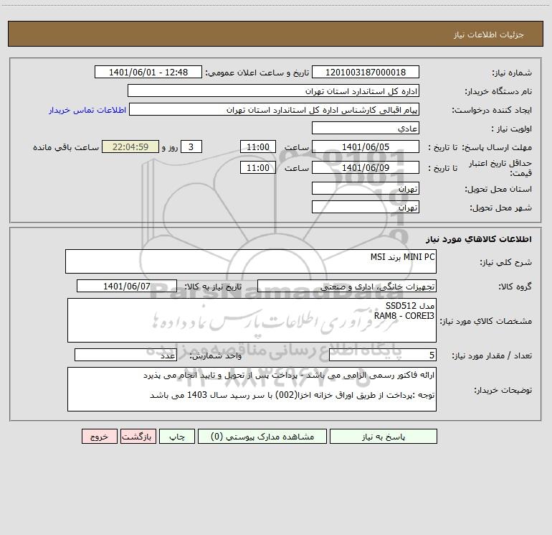Click the label مشخصات کالای مورد نیاز

[x=485, y=321]
